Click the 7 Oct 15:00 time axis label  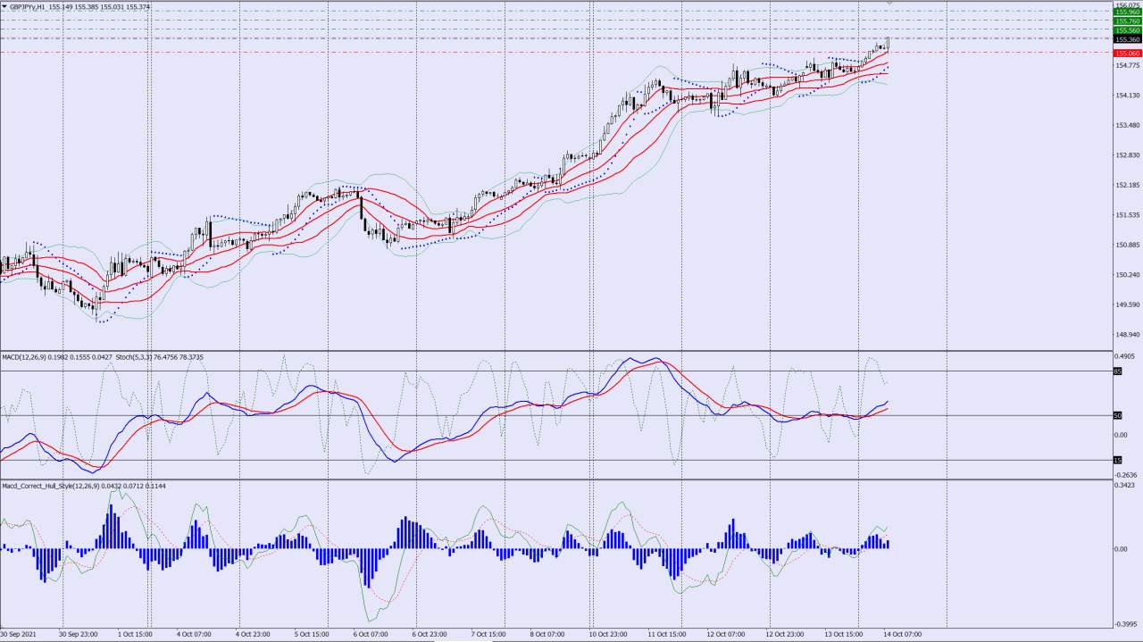[x=488, y=634]
